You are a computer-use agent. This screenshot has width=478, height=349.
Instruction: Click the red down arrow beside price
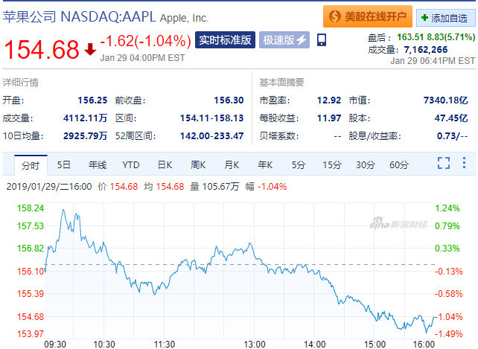coord(90,49)
